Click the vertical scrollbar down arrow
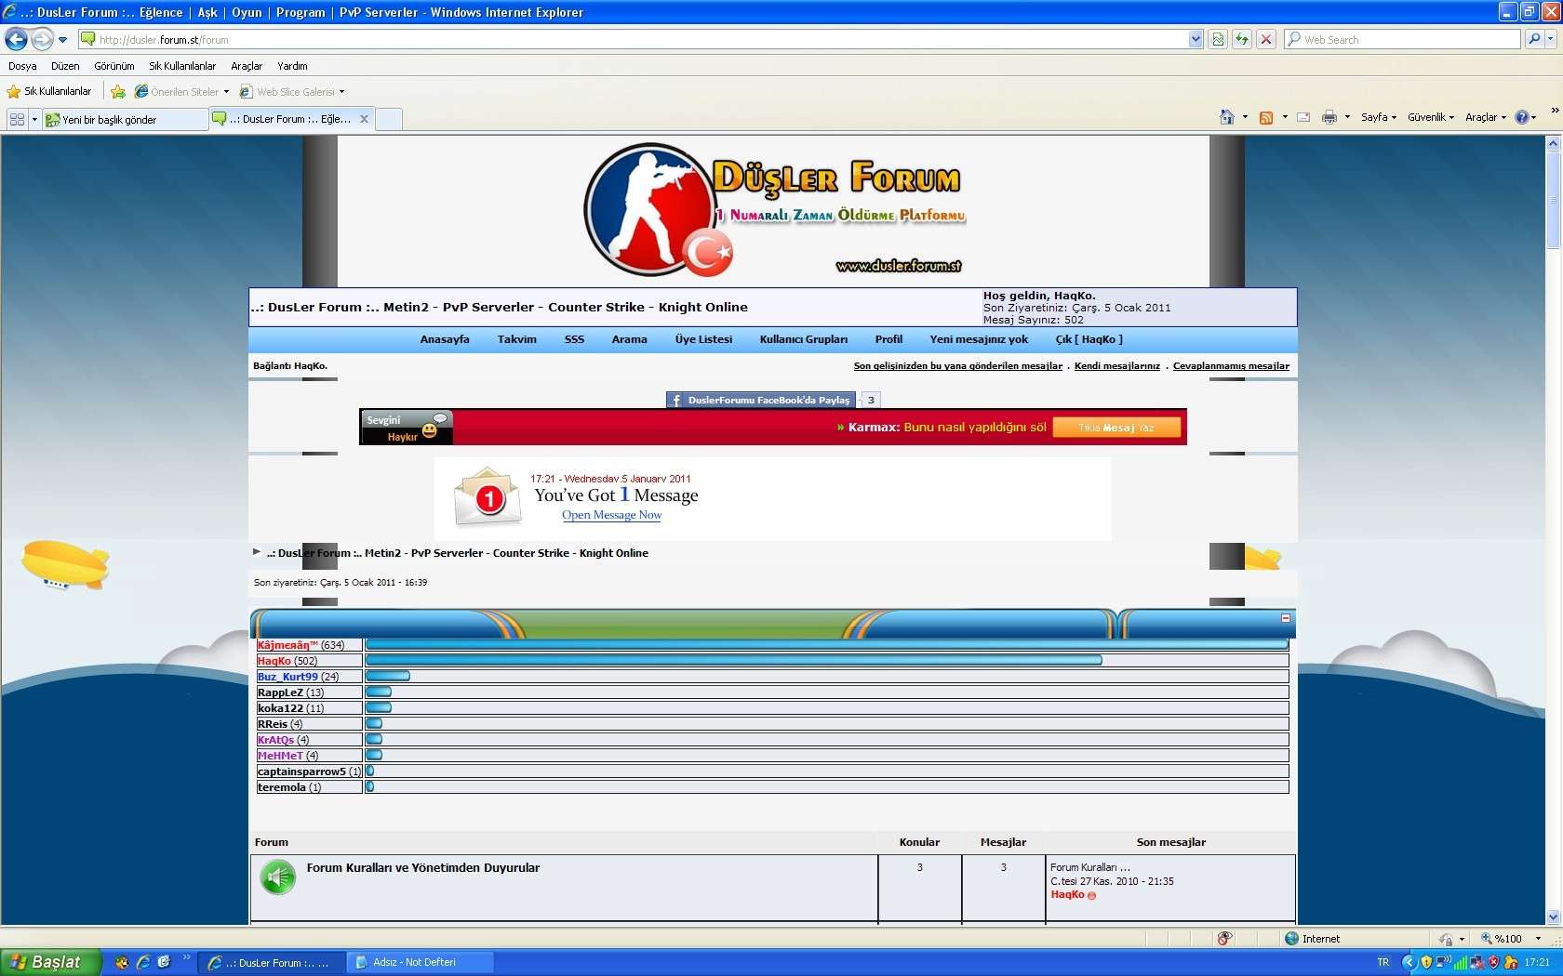Screen dimensions: 1563x976 (x=1553, y=917)
